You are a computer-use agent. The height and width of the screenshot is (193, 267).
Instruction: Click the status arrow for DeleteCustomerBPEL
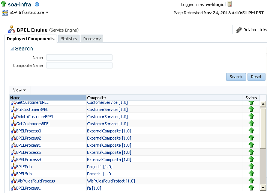[x=251, y=116]
